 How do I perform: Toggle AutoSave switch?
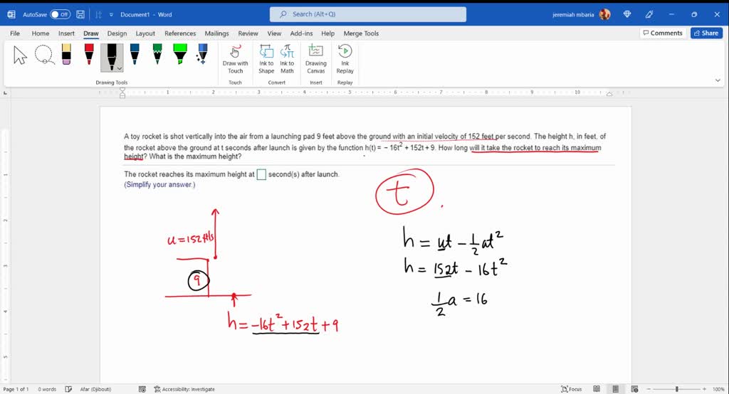pyautogui.click(x=60, y=14)
